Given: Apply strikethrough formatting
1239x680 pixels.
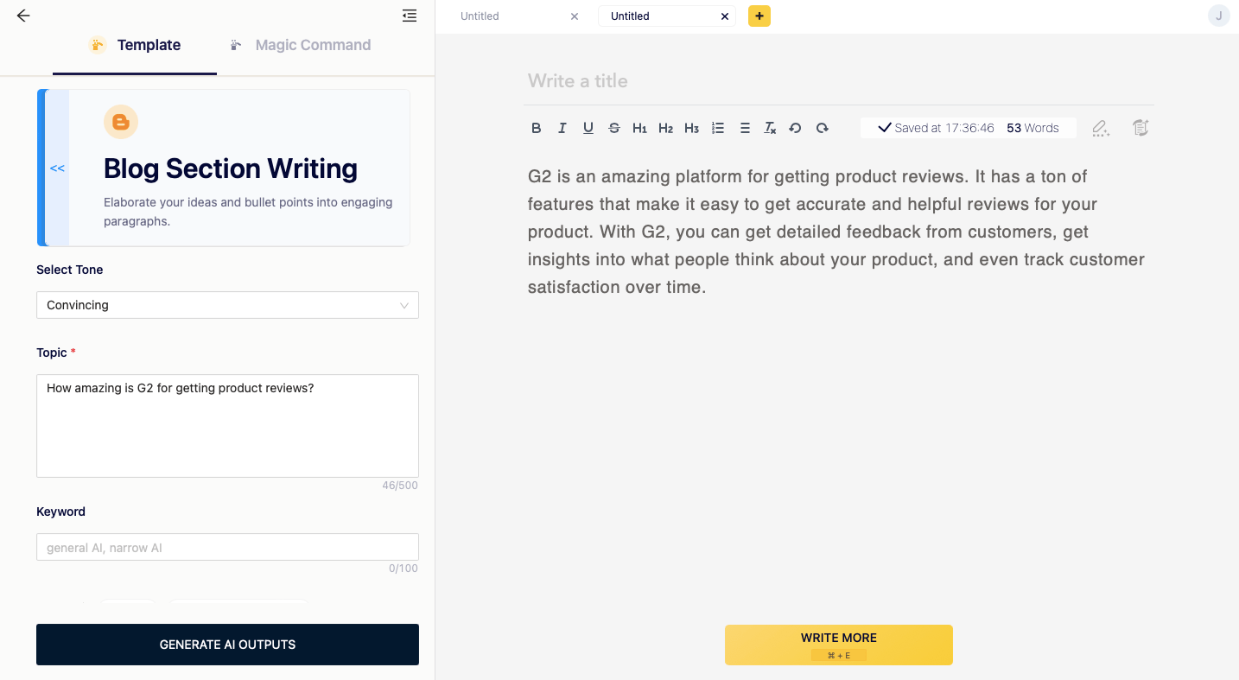Looking at the screenshot, I should [614, 128].
